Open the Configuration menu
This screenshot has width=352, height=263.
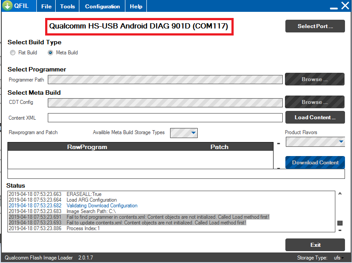click(102, 7)
